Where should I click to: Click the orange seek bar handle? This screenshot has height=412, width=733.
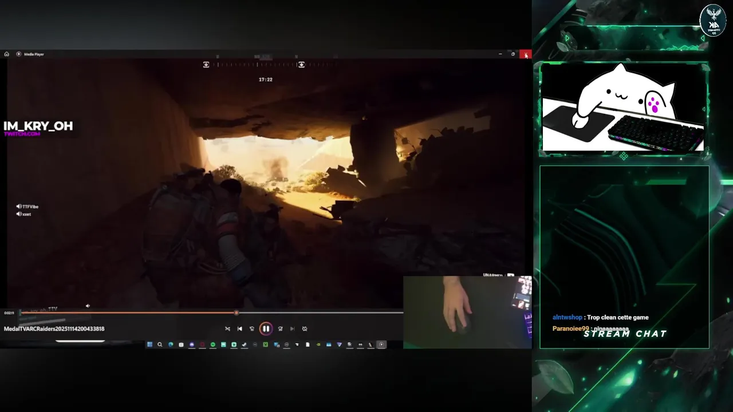[237, 312]
